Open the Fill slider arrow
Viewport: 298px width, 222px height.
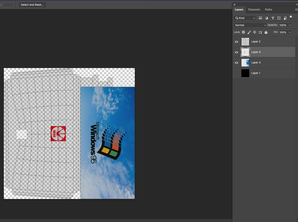[x=290, y=32]
